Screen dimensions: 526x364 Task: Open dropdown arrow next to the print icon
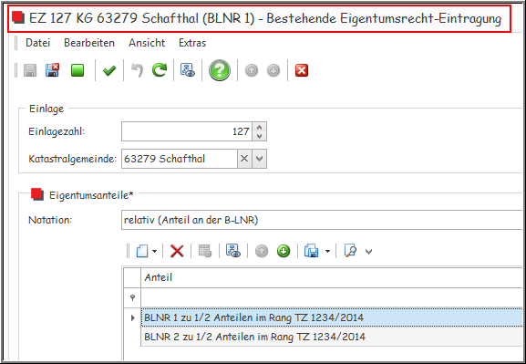pos(328,251)
